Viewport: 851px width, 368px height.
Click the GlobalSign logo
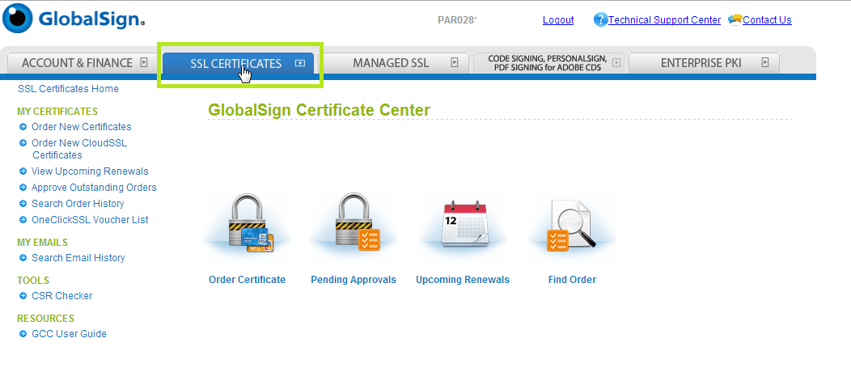click(x=74, y=19)
